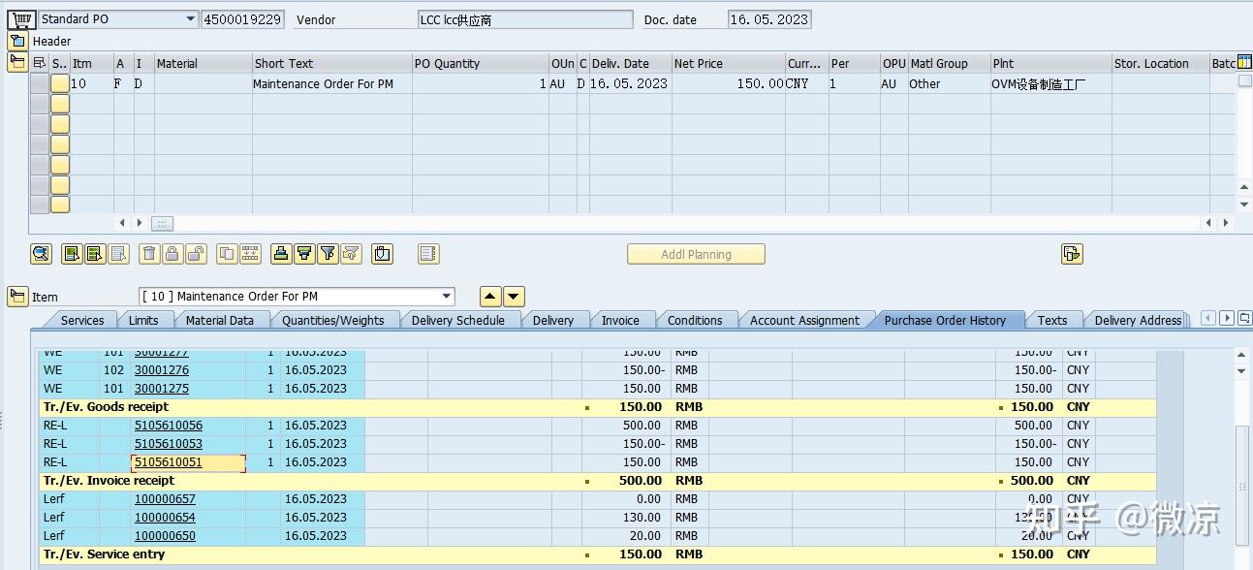Unlock the item with the open padlock icon
The height and width of the screenshot is (570, 1253).
[196, 253]
